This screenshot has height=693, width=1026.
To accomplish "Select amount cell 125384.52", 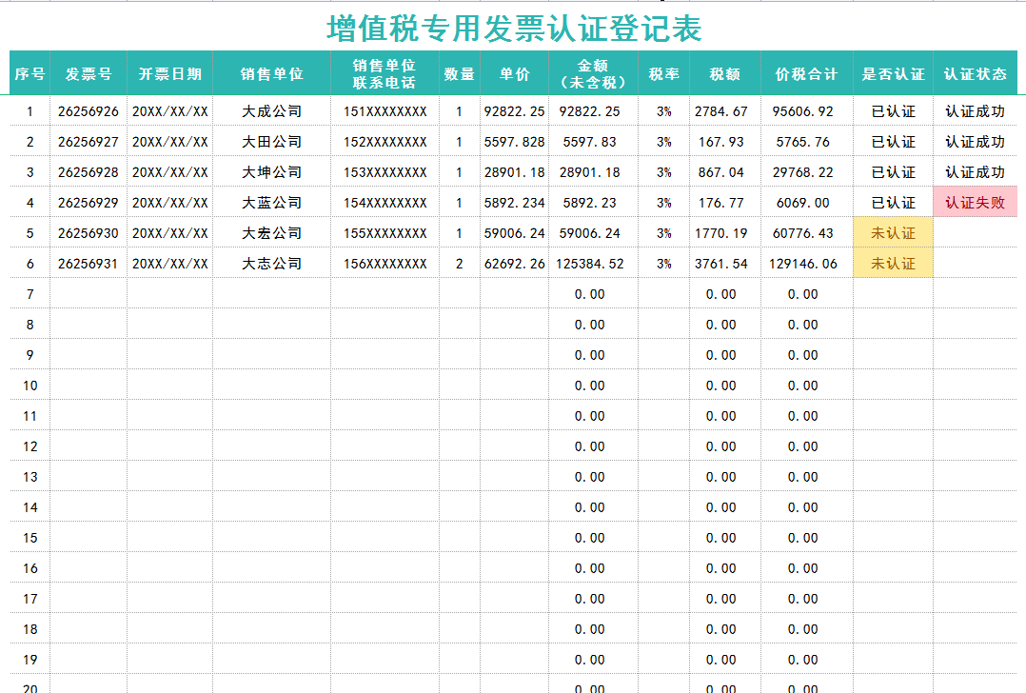I will click(594, 264).
